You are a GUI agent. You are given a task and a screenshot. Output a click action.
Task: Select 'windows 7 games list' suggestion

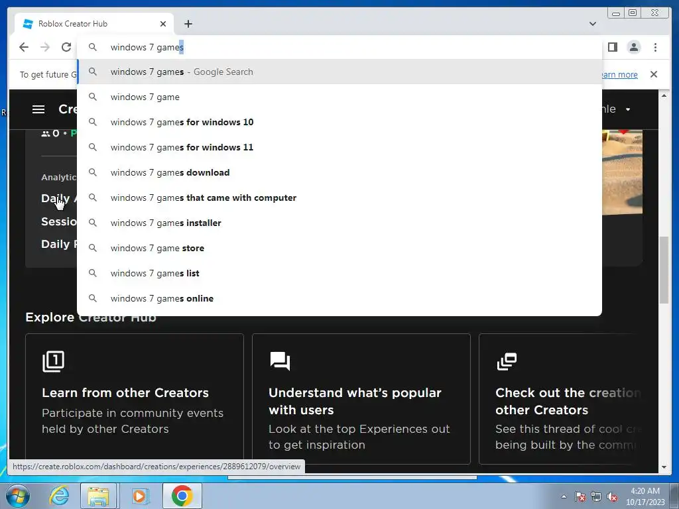tap(339, 273)
